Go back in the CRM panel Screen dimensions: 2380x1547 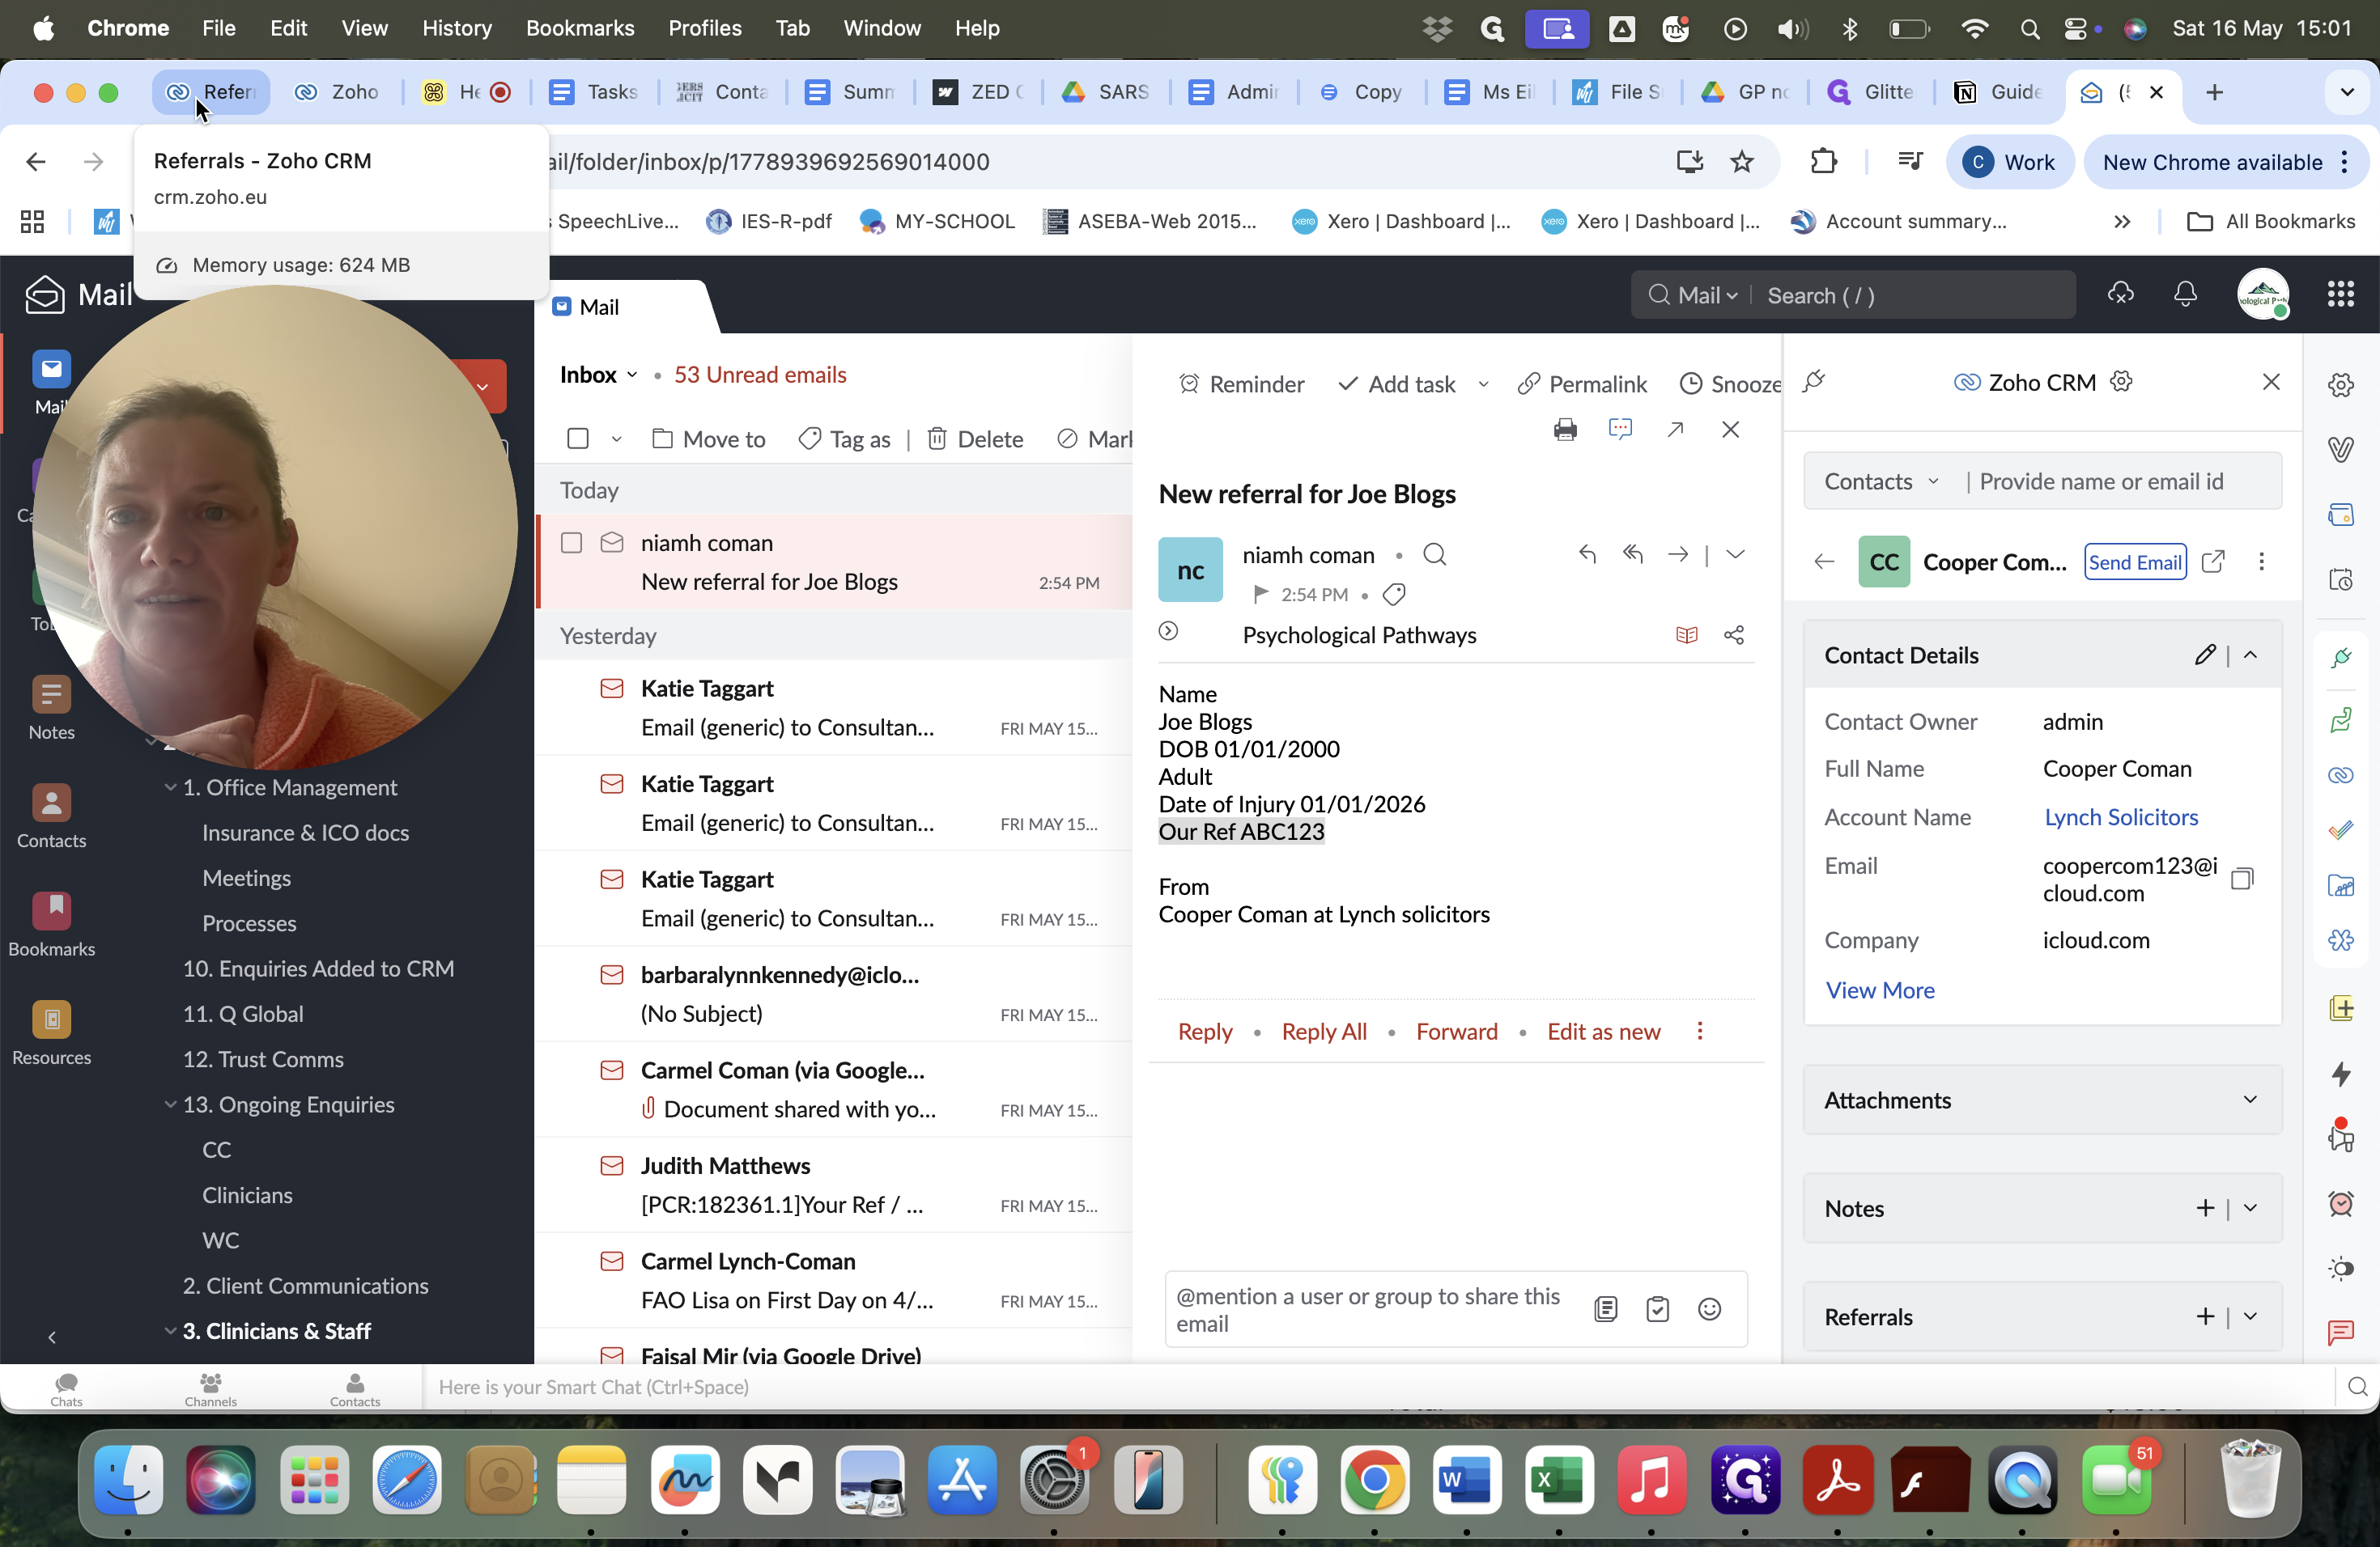(x=1824, y=562)
